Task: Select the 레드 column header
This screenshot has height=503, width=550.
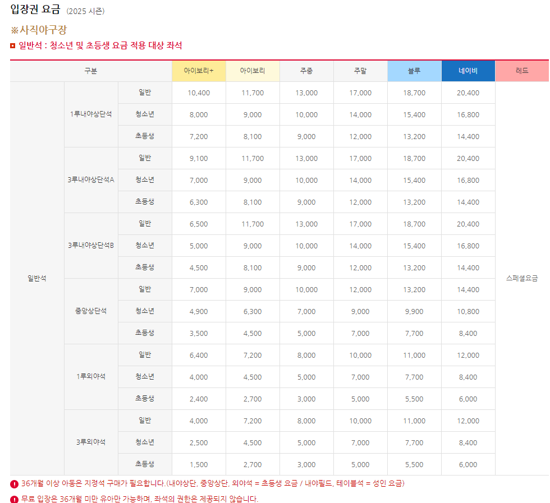Action: tap(522, 71)
